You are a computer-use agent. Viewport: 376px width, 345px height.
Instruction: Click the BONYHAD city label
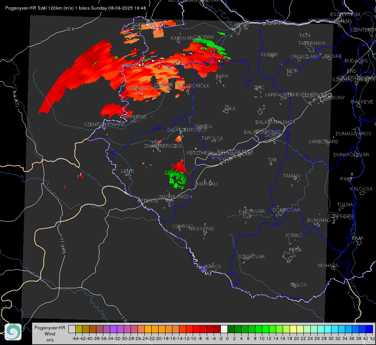click(319, 220)
